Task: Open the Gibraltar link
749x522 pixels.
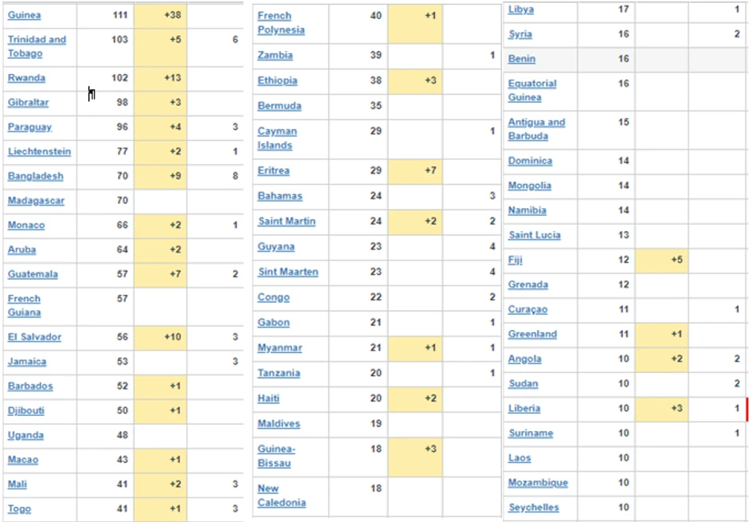Action: coord(29,103)
